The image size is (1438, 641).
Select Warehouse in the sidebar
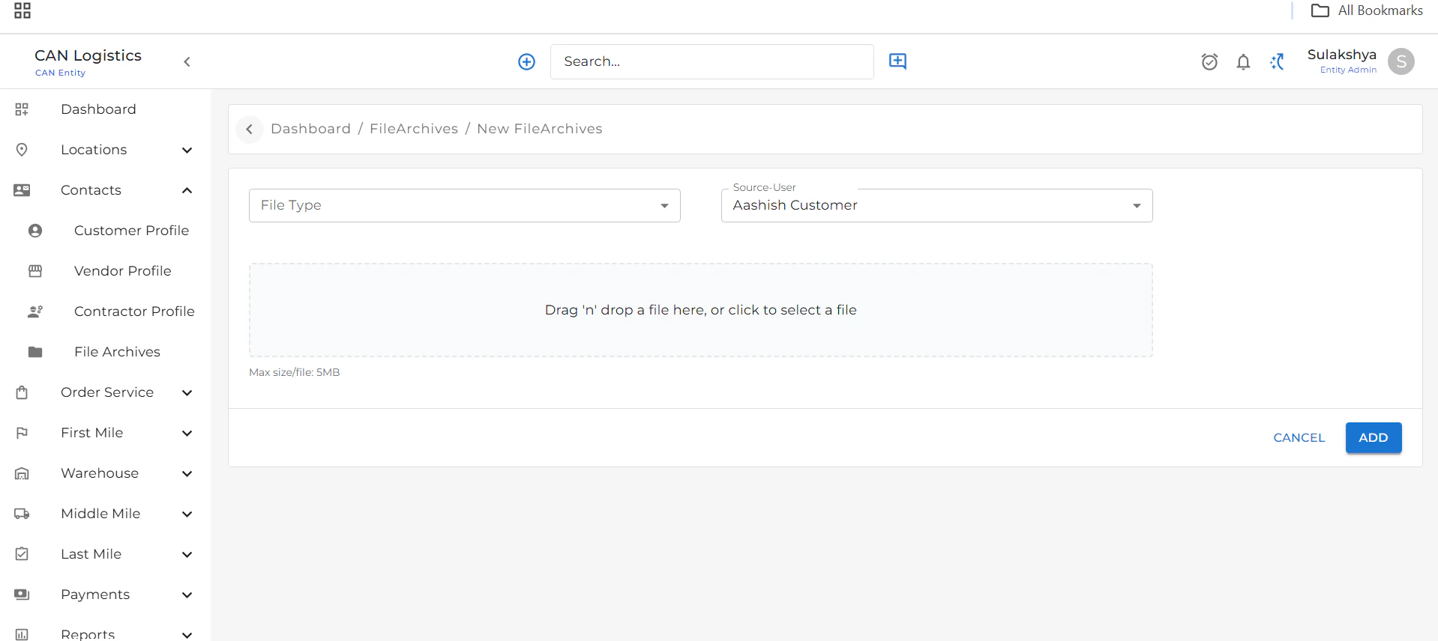(x=100, y=473)
